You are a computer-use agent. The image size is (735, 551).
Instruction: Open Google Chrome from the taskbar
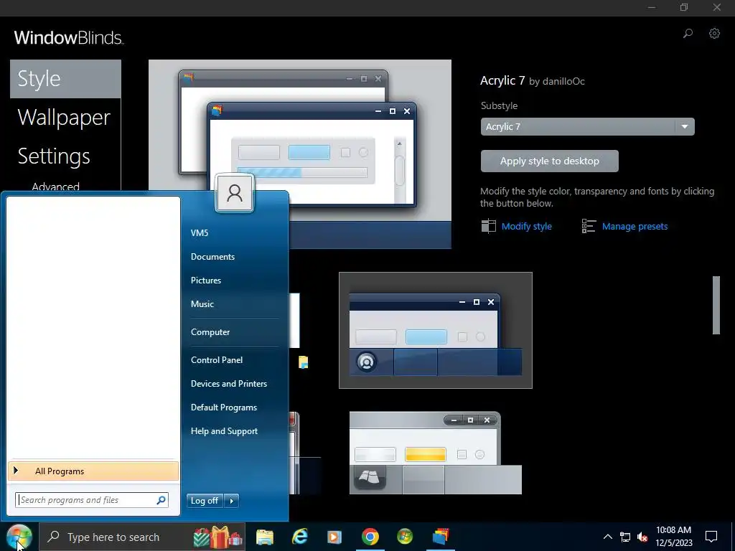point(370,537)
